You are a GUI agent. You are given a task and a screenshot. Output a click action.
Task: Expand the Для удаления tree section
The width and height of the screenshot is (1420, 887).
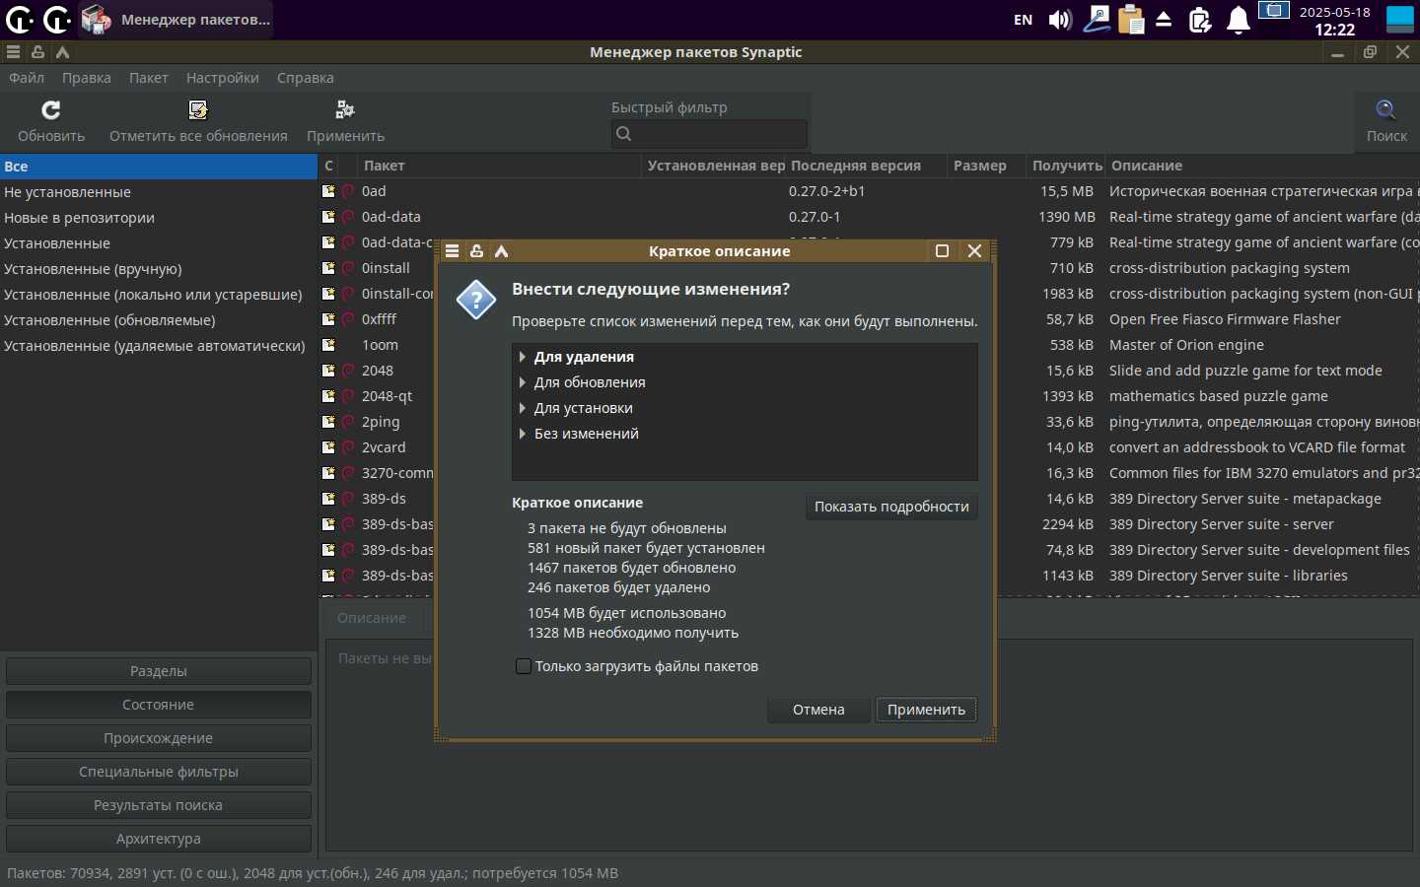click(x=523, y=357)
